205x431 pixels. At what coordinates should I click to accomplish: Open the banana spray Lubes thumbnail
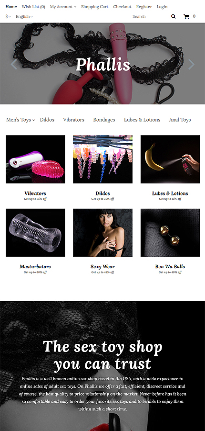170,159
